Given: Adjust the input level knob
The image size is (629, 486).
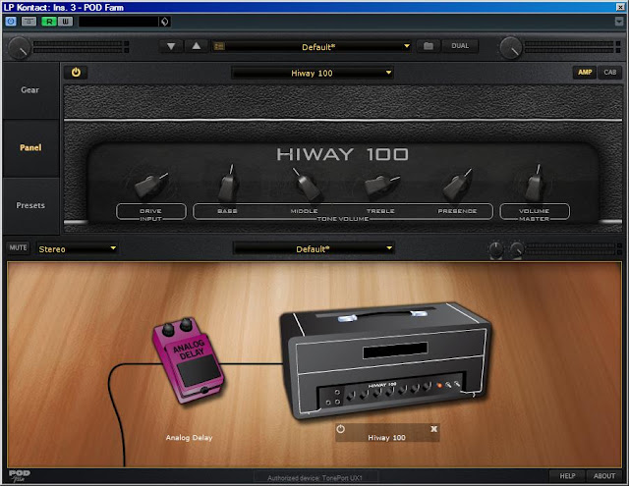Looking at the screenshot, I should [x=19, y=47].
